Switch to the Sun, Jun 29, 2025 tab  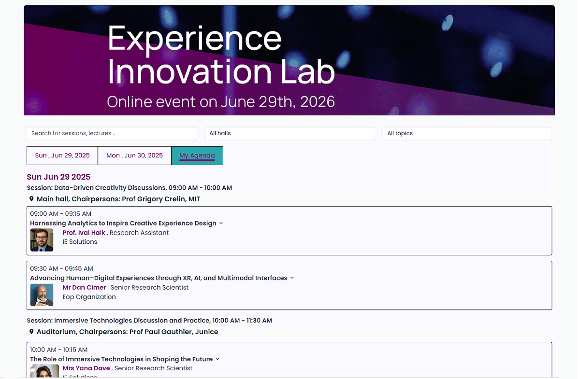click(x=62, y=155)
